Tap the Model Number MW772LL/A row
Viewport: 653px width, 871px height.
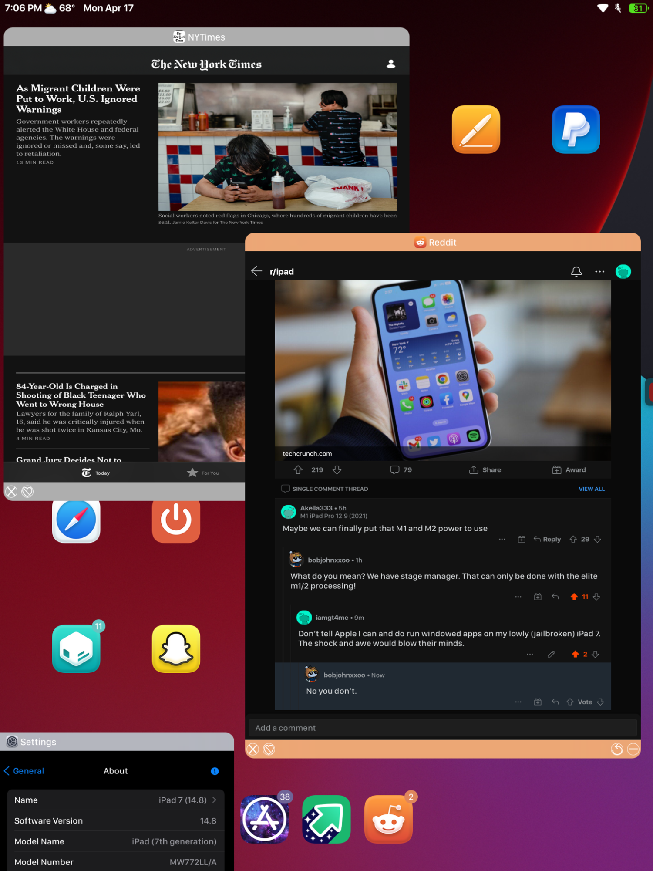coord(116,862)
